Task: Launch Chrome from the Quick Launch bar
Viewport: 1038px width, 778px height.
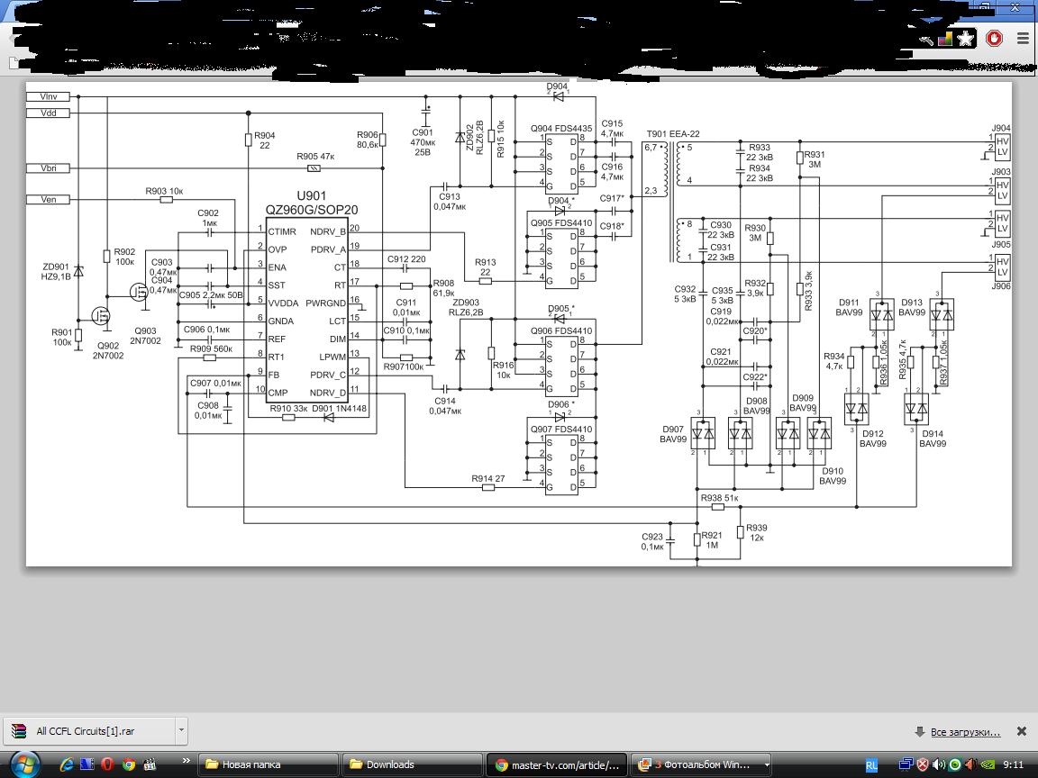Action: click(128, 764)
